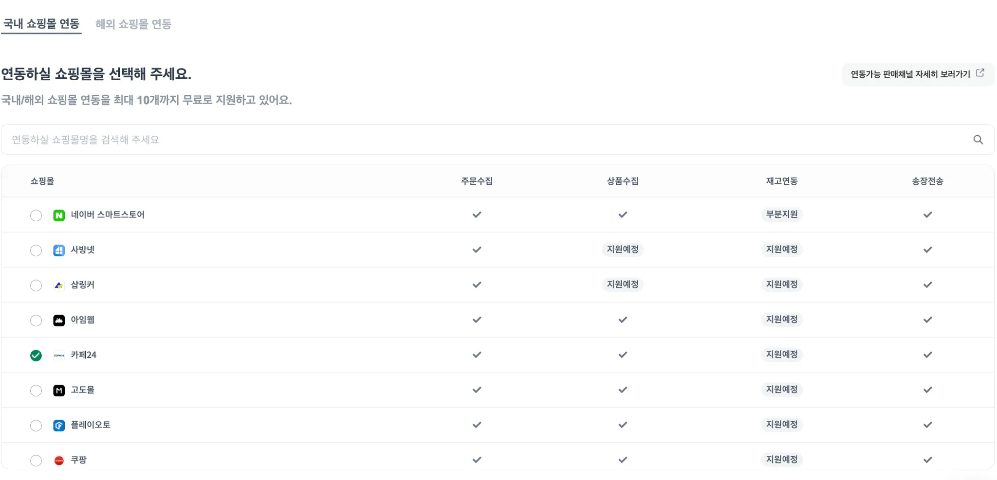The height and width of the screenshot is (480, 997).
Task: Click the 고도몰 M logo icon
Action: (x=59, y=391)
